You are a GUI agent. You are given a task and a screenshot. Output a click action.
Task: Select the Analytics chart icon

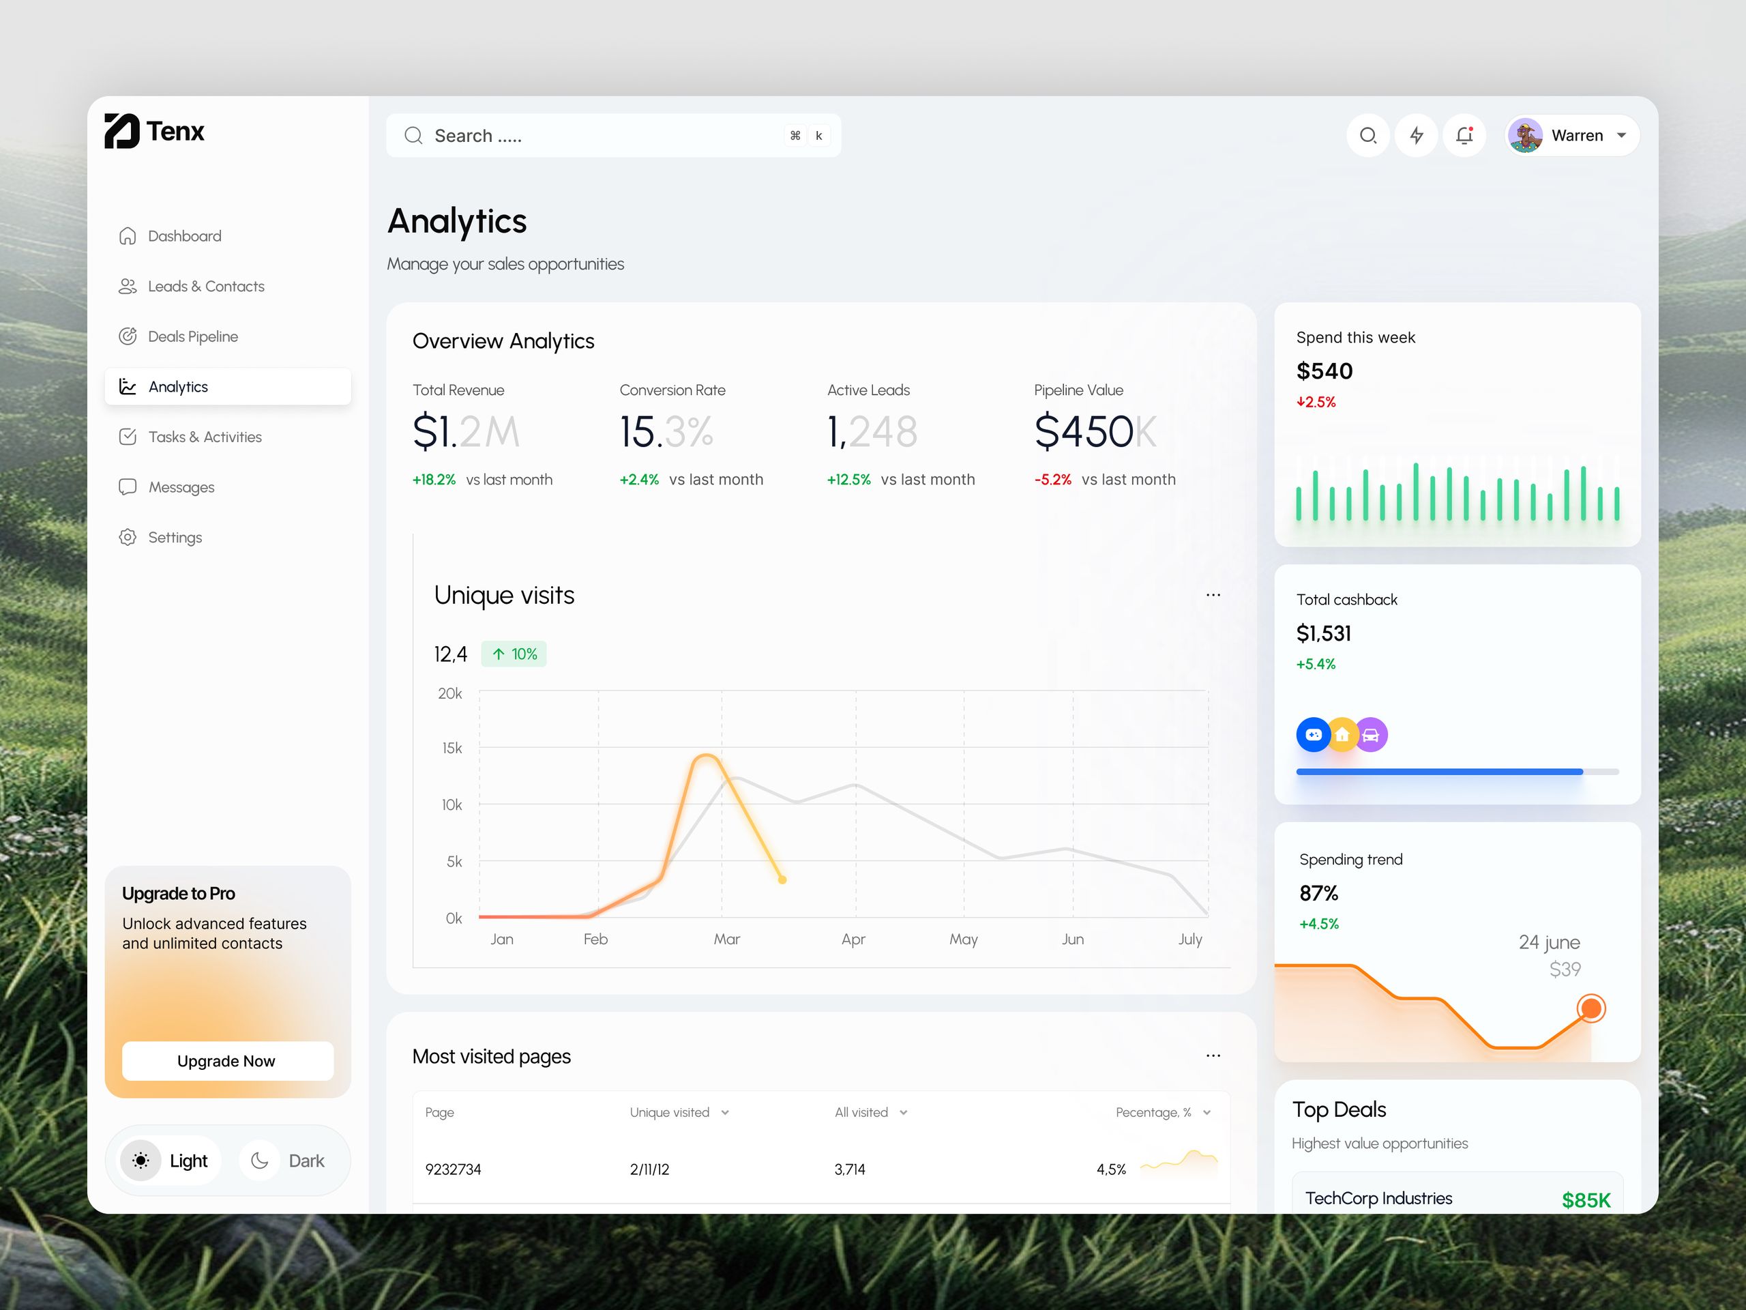point(128,386)
